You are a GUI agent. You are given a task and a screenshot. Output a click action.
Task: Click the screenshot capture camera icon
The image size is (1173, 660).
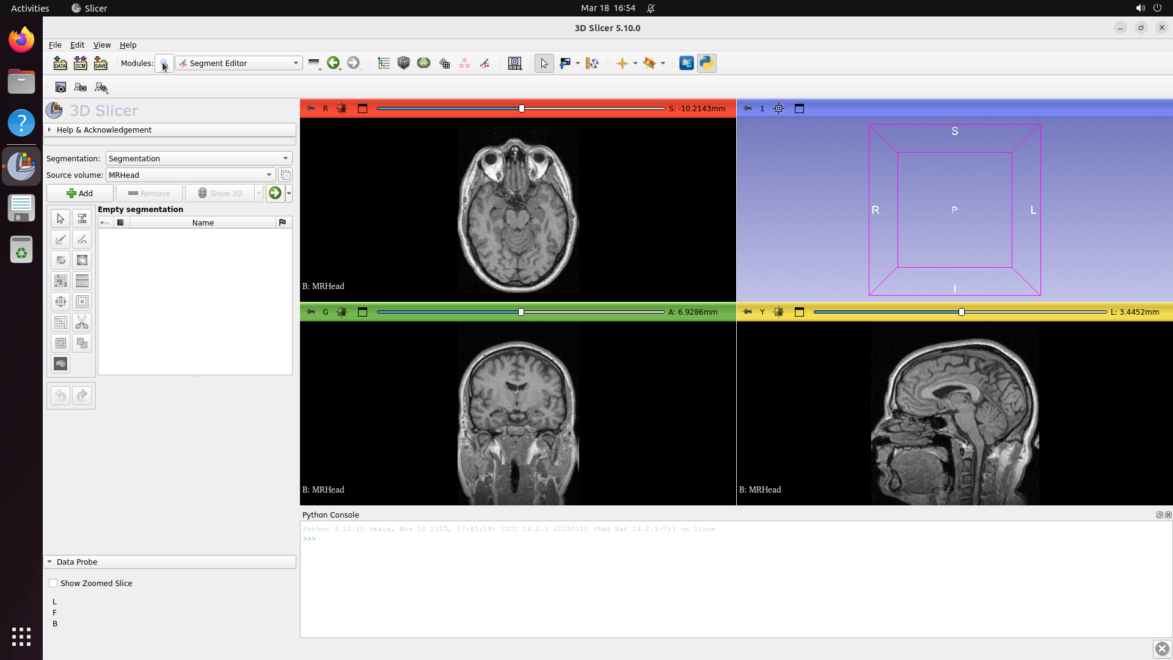click(60, 87)
